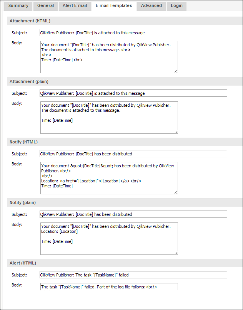Image resolution: width=243 pixels, height=310 pixels.
Task: Focus the Notify (HTML) Body text area
Action: [x=109, y=178]
